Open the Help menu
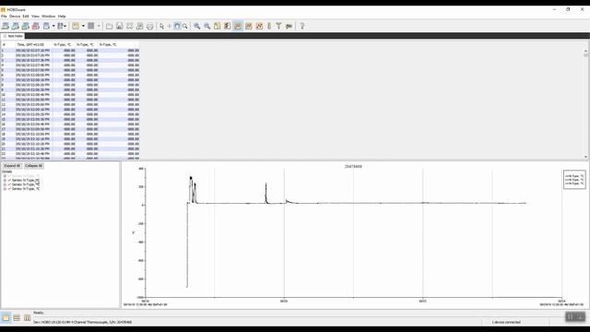Viewport: 590px width, 332px height. click(x=62, y=17)
